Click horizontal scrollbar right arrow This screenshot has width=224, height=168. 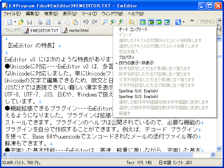pos(213,154)
